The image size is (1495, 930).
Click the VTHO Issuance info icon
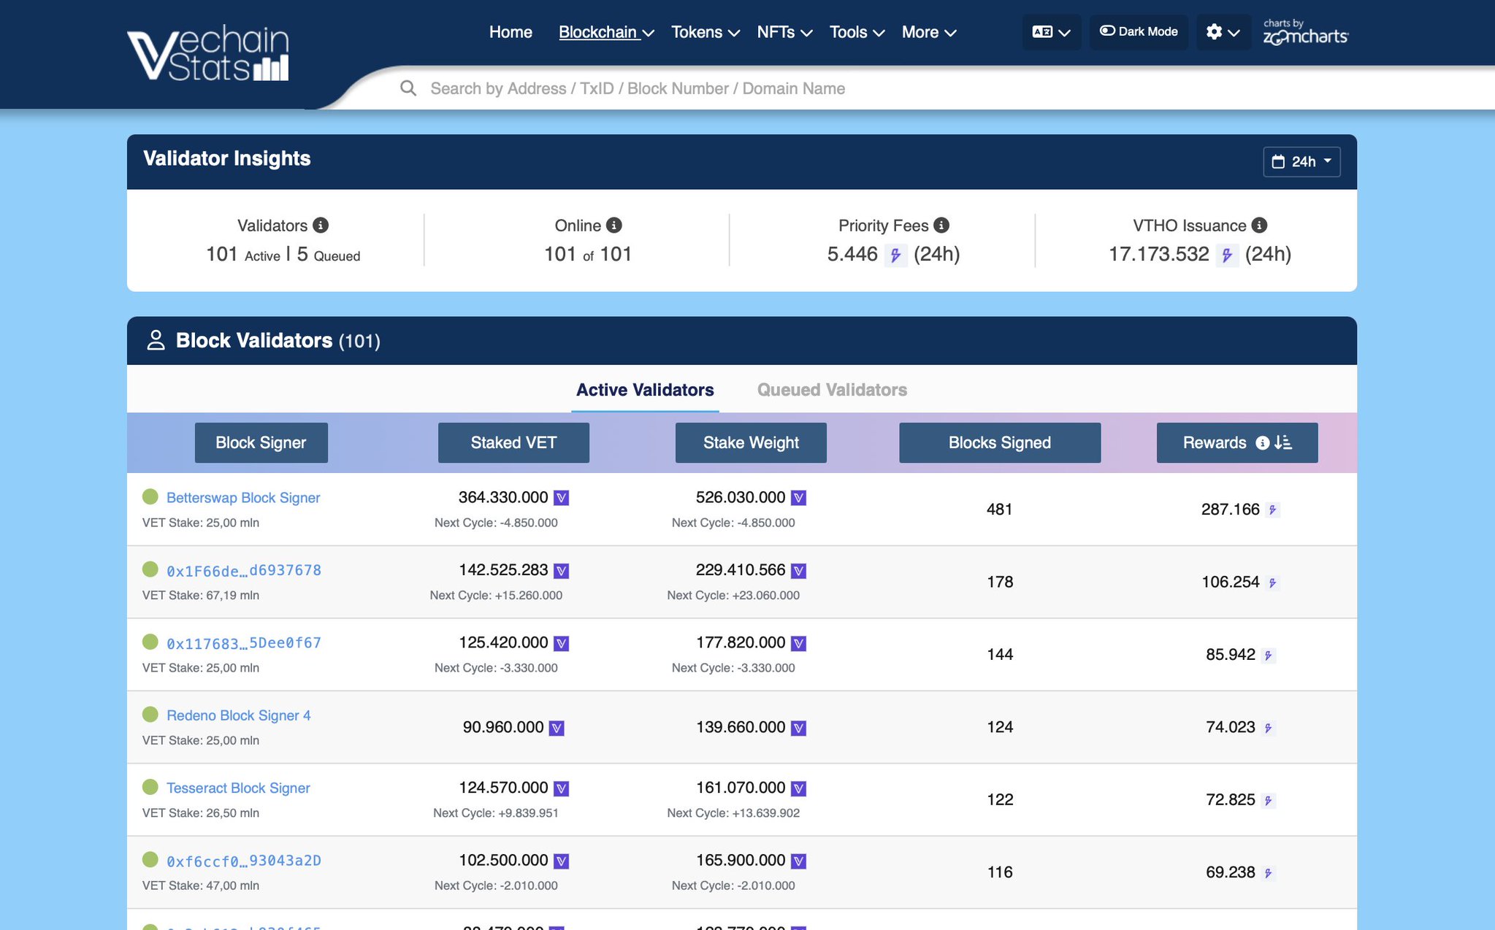pos(1259,226)
